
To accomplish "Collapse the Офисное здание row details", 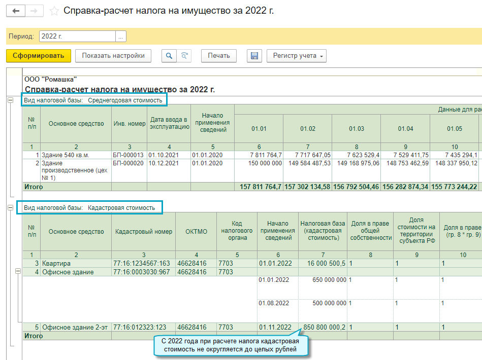I will pyautogui.click(x=18, y=272).
